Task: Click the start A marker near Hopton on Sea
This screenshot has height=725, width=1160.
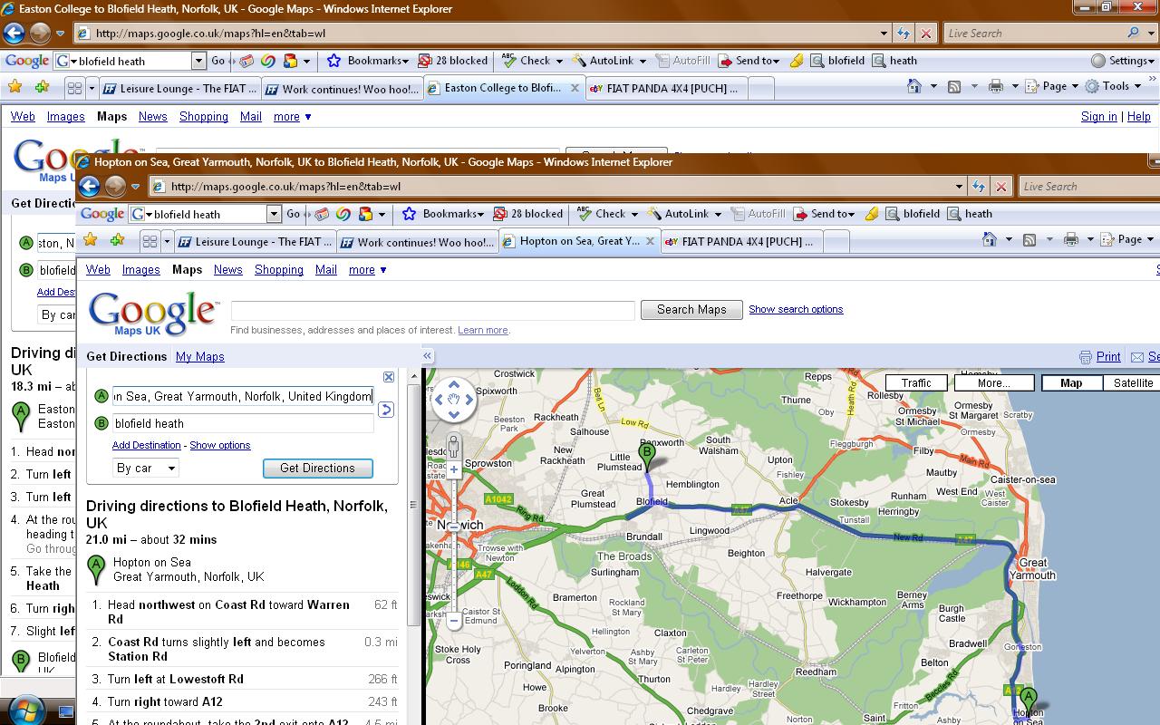Action: tap(1029, 701)
